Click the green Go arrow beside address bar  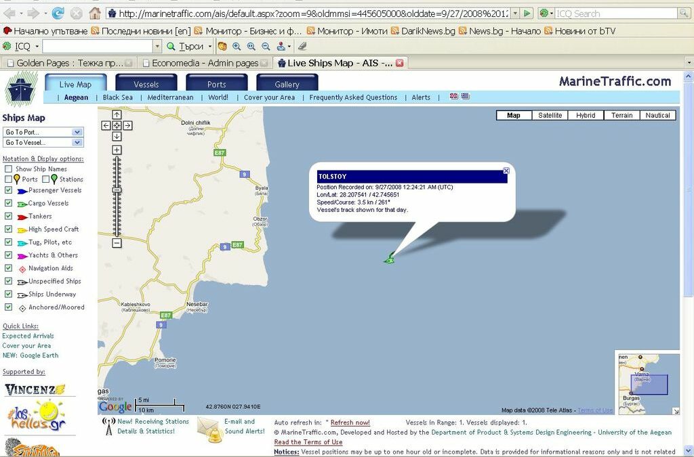pyautogui.click(x=527, y=14)
